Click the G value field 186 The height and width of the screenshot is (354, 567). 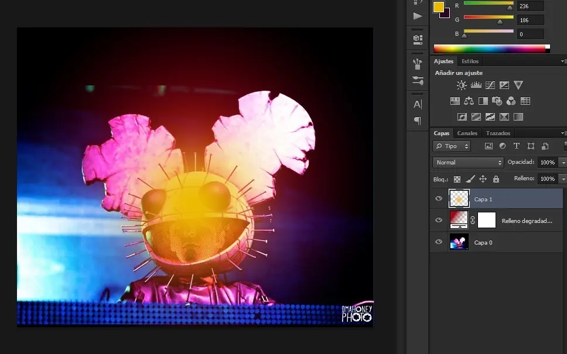(531, 20)
